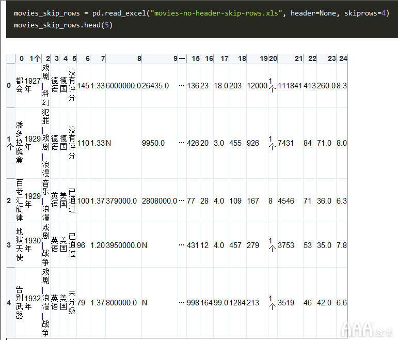The width and height of the screenshot is (398, 340).
Task: Click the value 18.0 in row 0
Action: click(221, 86)
